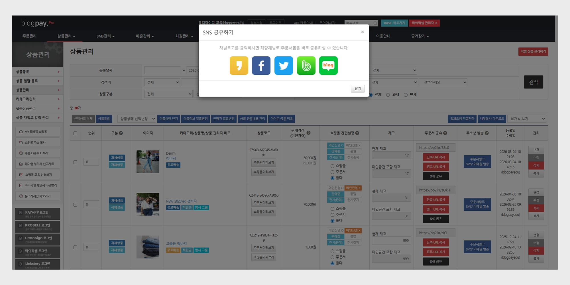Open the 상품관리 top menu
Viewport: 570px width, 285px height.
click(x=66, y=36)
